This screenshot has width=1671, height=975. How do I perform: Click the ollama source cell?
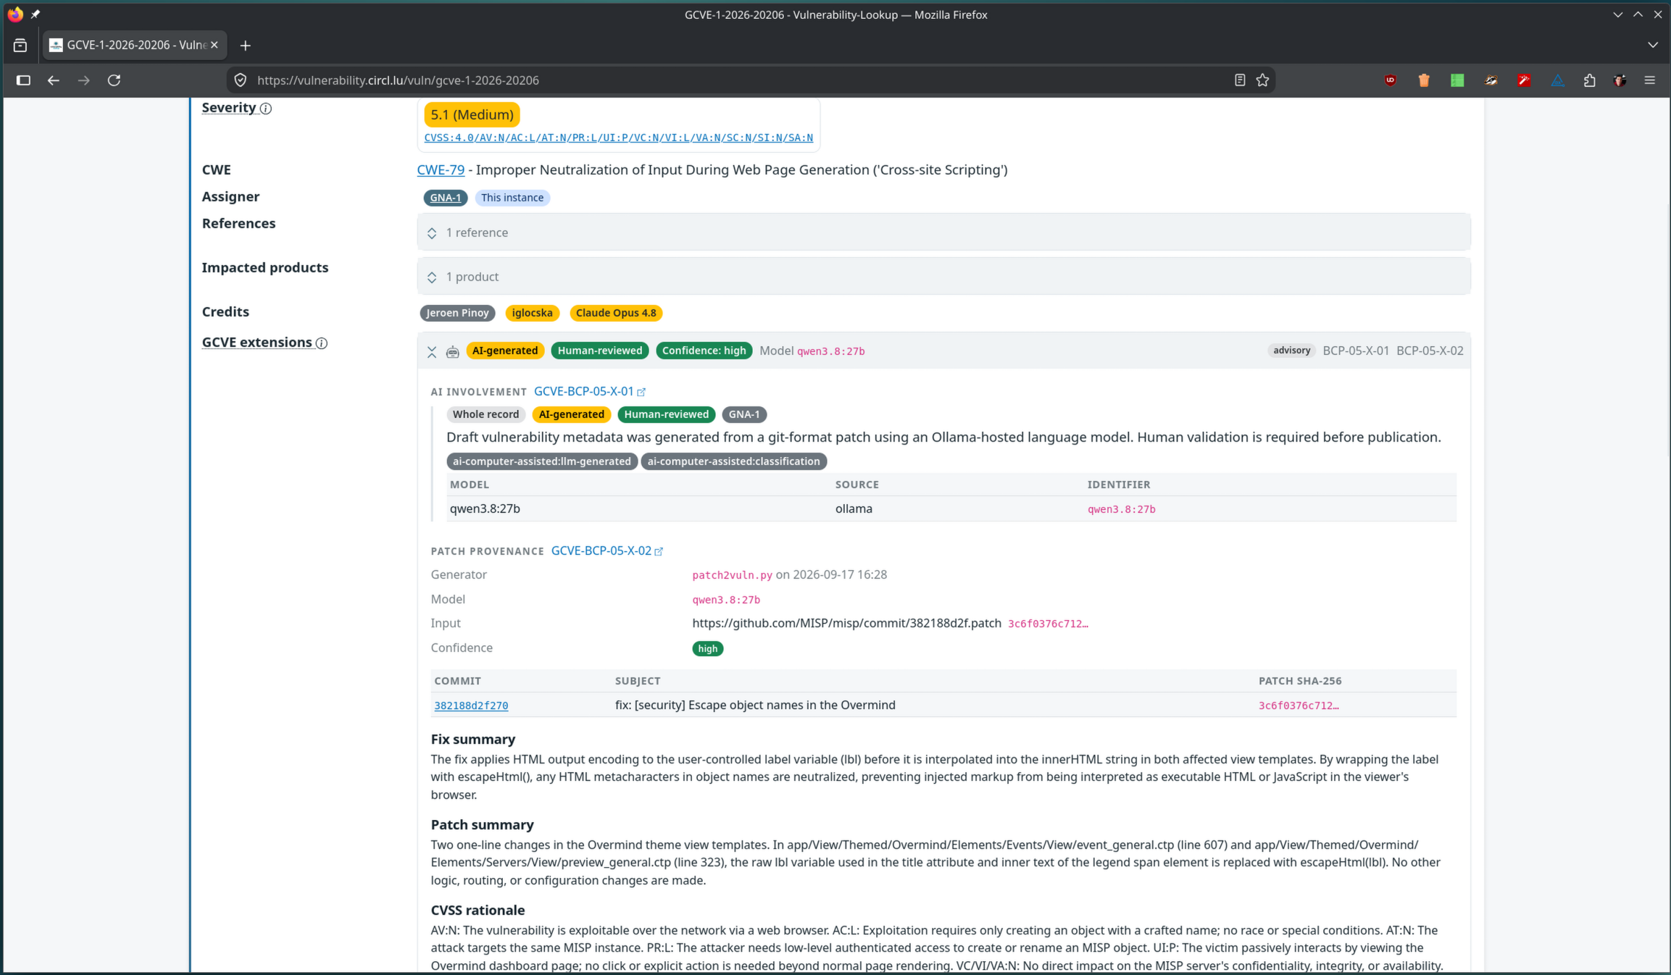854,509
